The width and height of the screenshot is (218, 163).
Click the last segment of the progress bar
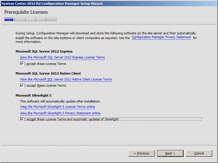pyautogui.click(x=51, y=19)
